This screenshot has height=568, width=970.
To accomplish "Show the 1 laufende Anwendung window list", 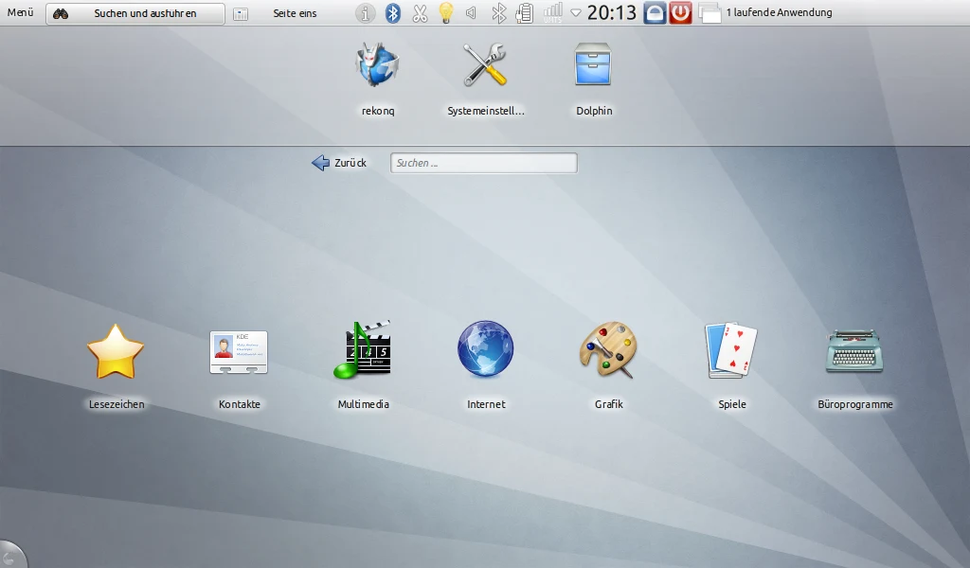I will point(765,13).
